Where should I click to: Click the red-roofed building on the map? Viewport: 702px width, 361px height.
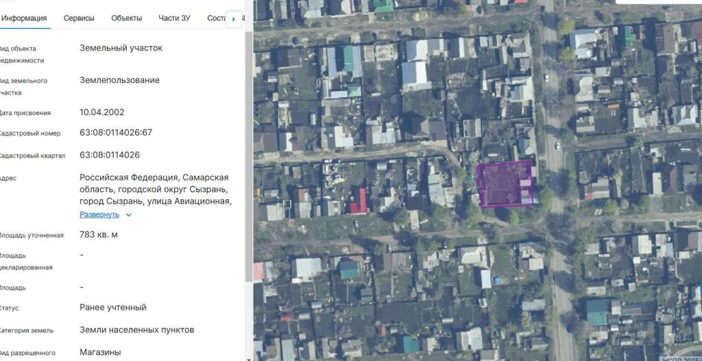359,202
